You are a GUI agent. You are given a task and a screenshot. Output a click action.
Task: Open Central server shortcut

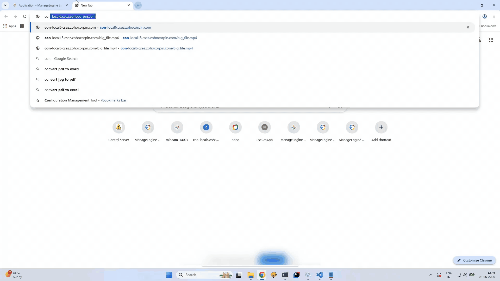pyautogui.click(x=119, y=132)
